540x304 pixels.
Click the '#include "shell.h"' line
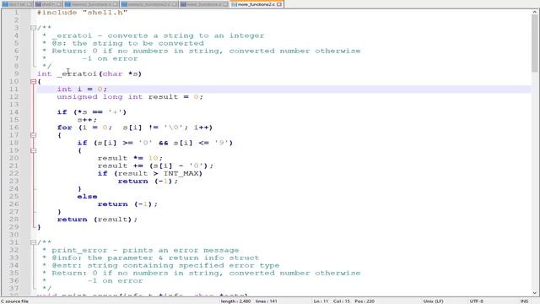tap(82, 13)
